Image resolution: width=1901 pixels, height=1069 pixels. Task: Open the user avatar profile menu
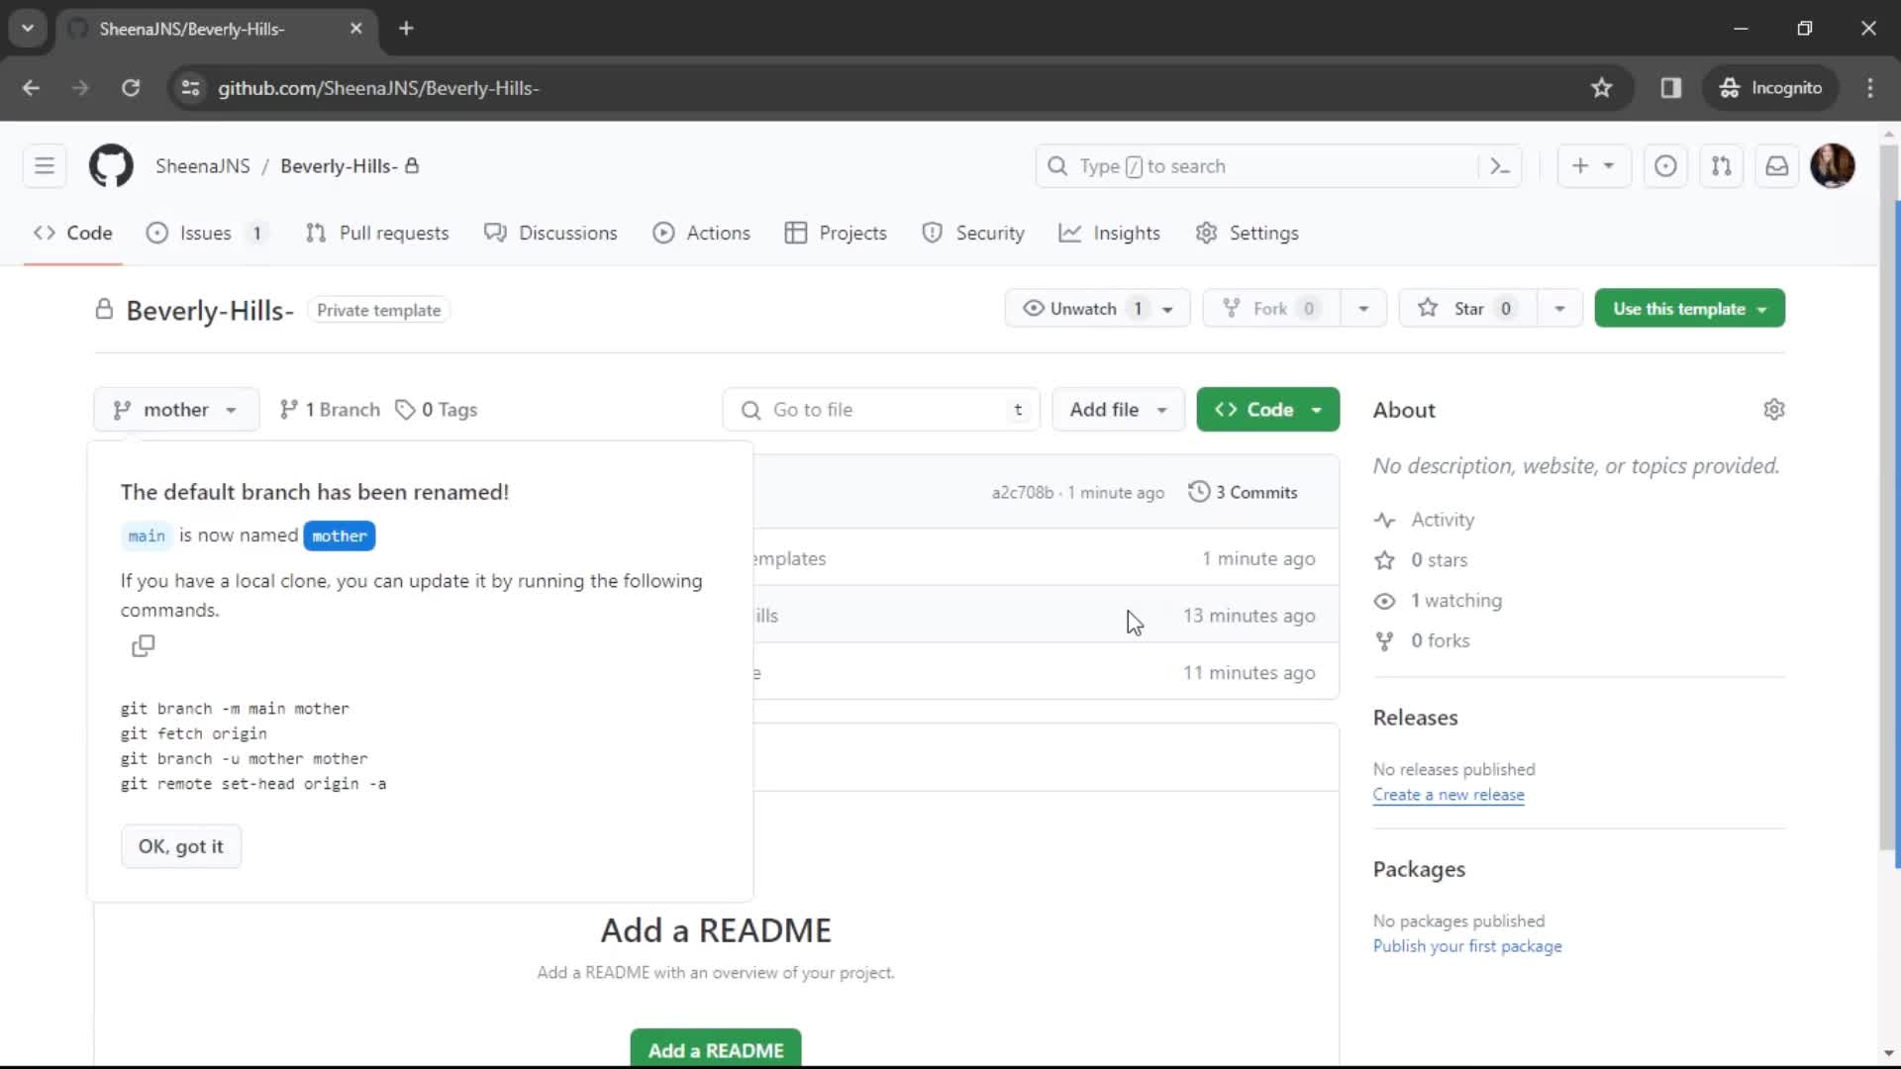click(x=1833, y=166)
